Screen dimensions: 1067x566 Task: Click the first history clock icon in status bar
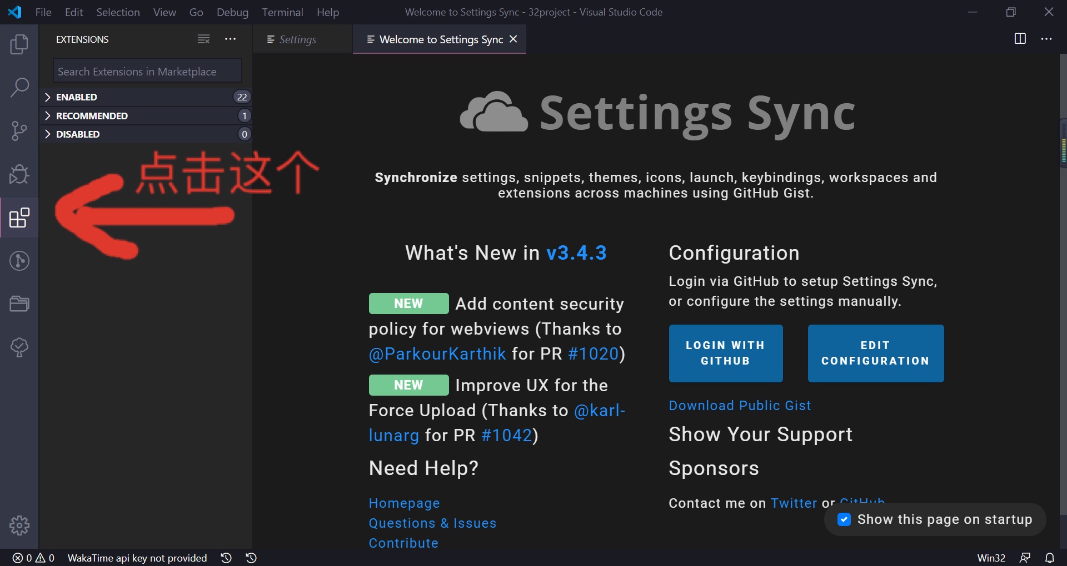[226, 558]
